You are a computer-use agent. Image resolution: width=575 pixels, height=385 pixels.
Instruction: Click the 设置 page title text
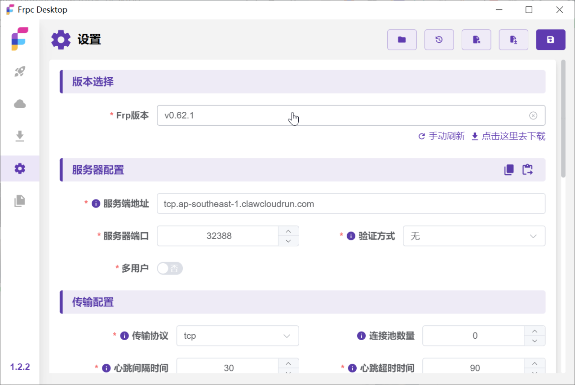tap(89, 40)
